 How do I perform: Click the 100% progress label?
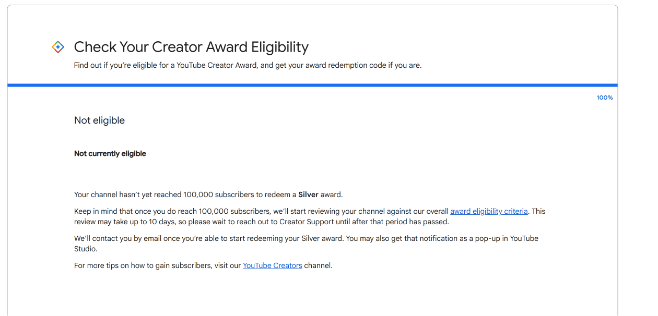click(x=605, y=98)
